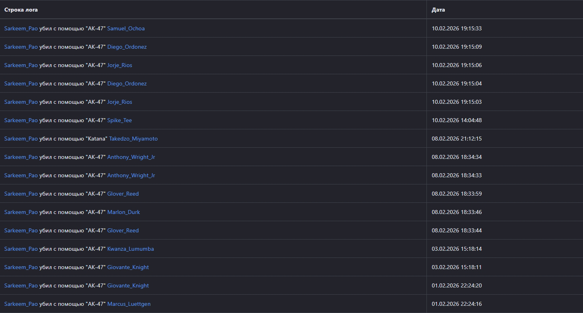Screen dimensions: 583x313
Task: Click Glover_Reed link in the 18:33:59 row
Action: [x=123, y=194]
